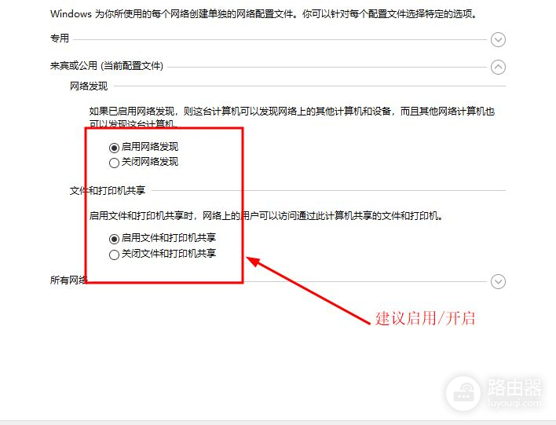Expand the 专用 profile chevron
Viewport: 556px width, 425px height.
click(x=498, y=39)
